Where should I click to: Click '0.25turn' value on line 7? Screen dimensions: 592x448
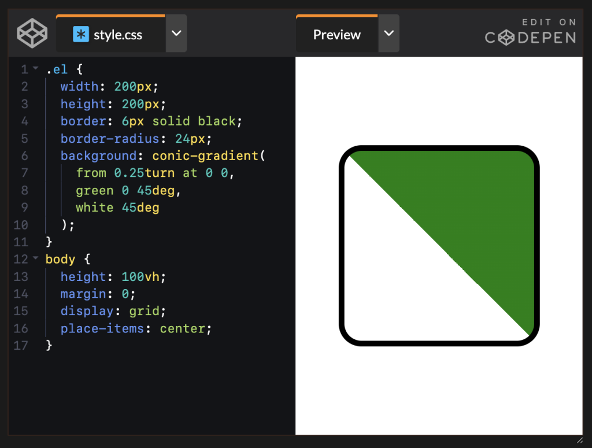tap(144, 173)
